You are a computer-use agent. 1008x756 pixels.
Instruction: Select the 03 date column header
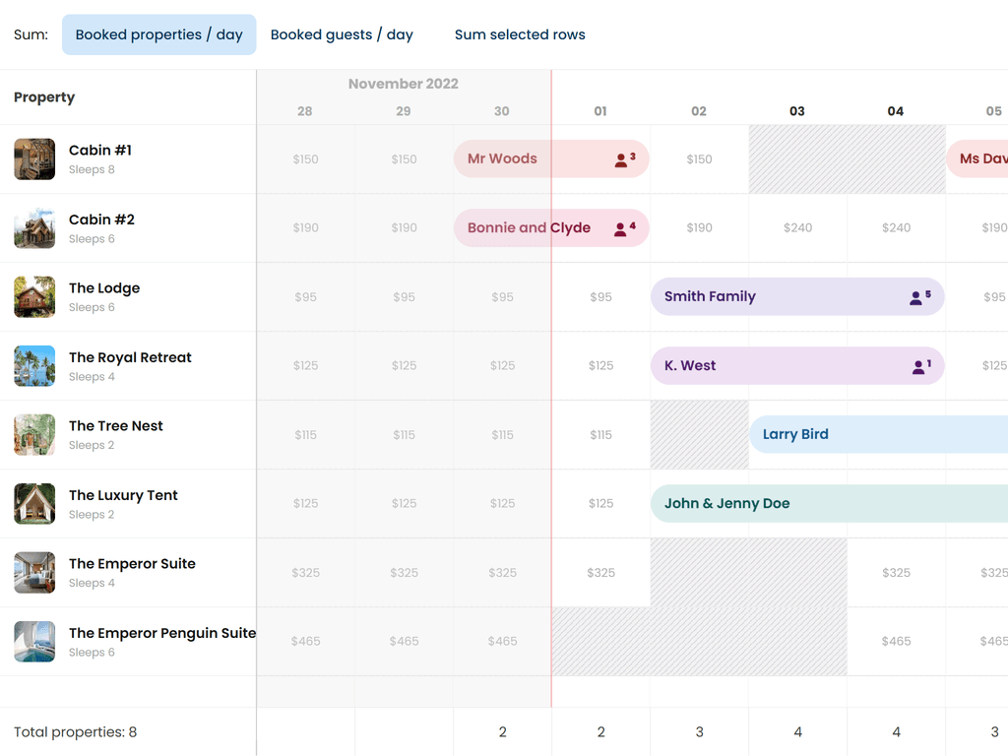[x=797, y=111]
